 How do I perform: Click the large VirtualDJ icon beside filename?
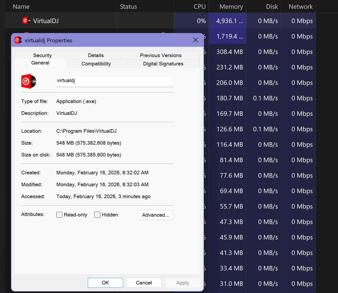(29, 81)
